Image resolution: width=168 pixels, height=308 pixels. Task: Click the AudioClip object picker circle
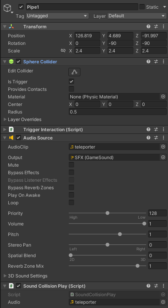point(163,147)
